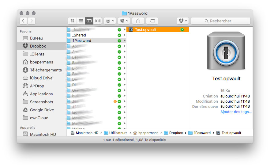The height and width of the screenshot is (168, 270).
Task: Switch to list view
Action: [81, 21]
